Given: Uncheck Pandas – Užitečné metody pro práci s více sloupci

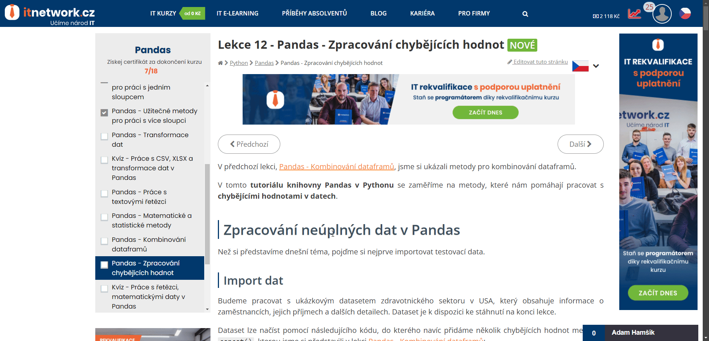Looking at the screenshot, I should coord(104,113).
